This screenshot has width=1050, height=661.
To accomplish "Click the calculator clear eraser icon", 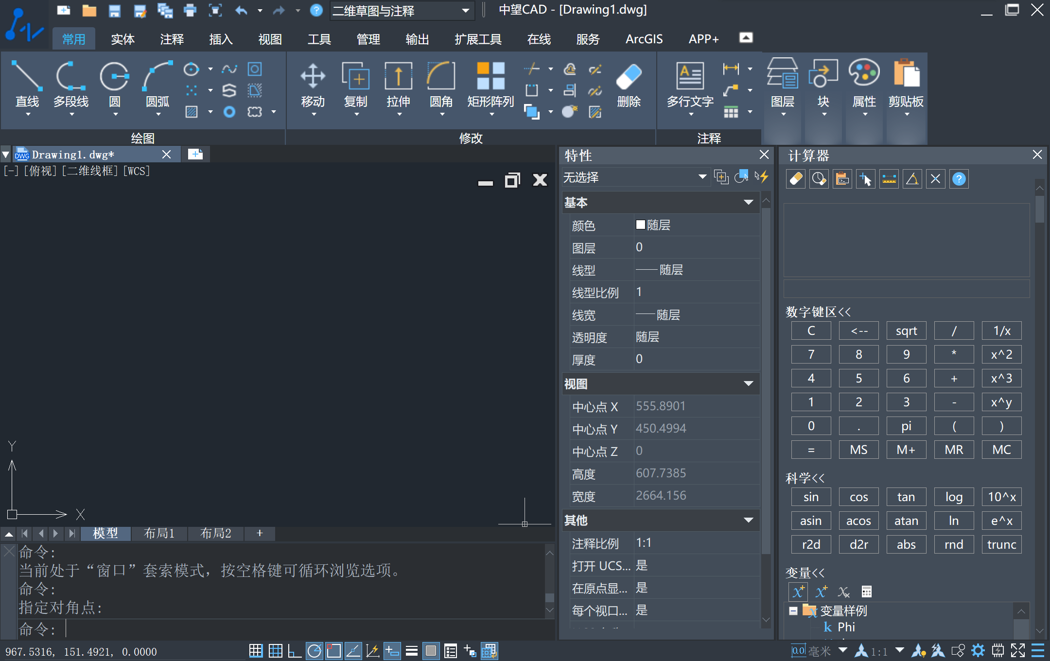I will (796, 179).
